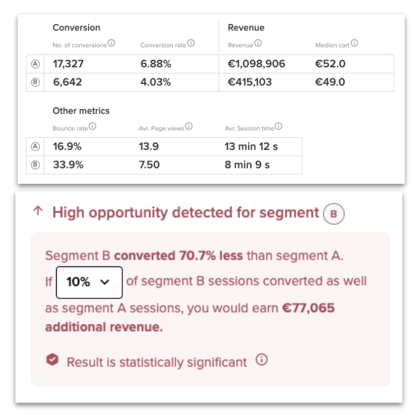
Task: Show info for Bounce rate metric
Action: tap(93, 126)
